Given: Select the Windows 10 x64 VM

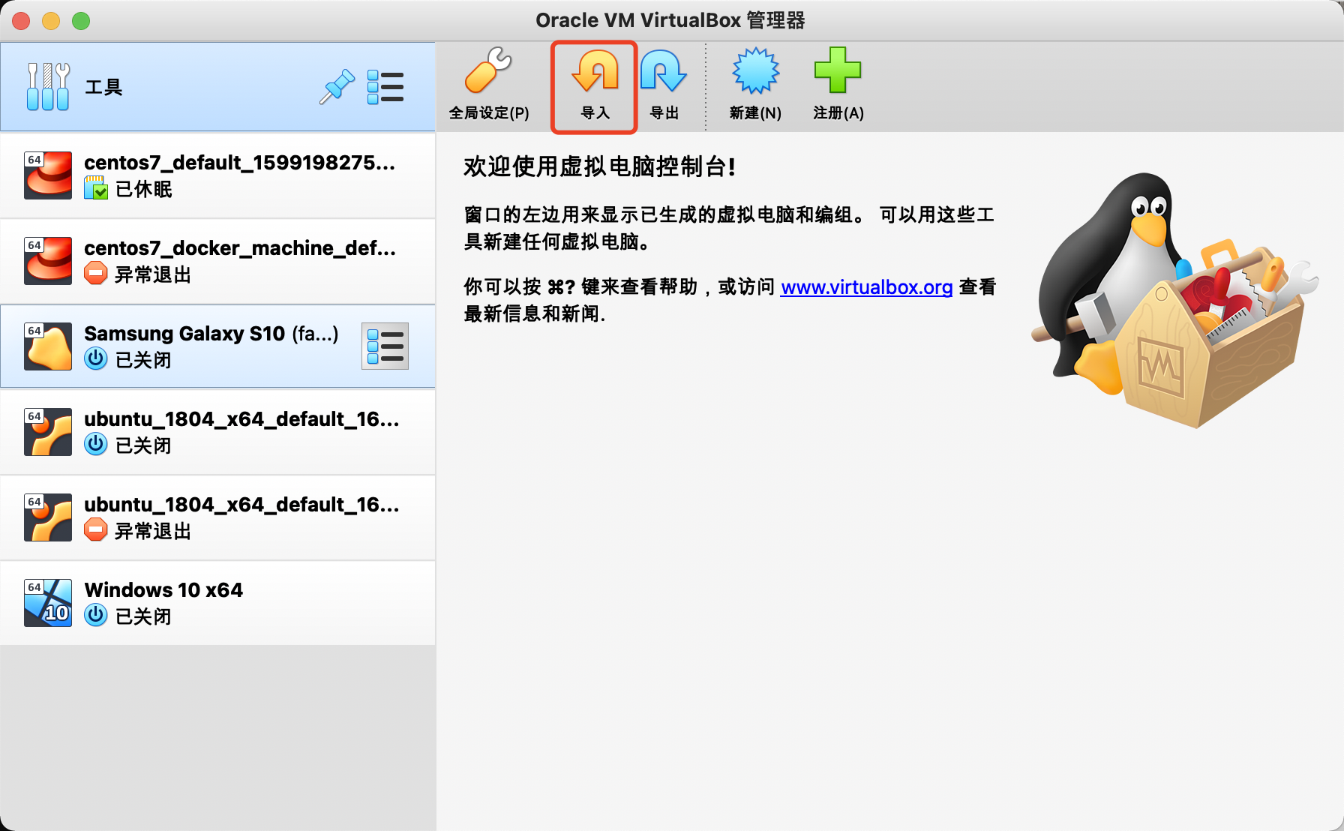Looking at the screenshot, I should tap(217, 603).
